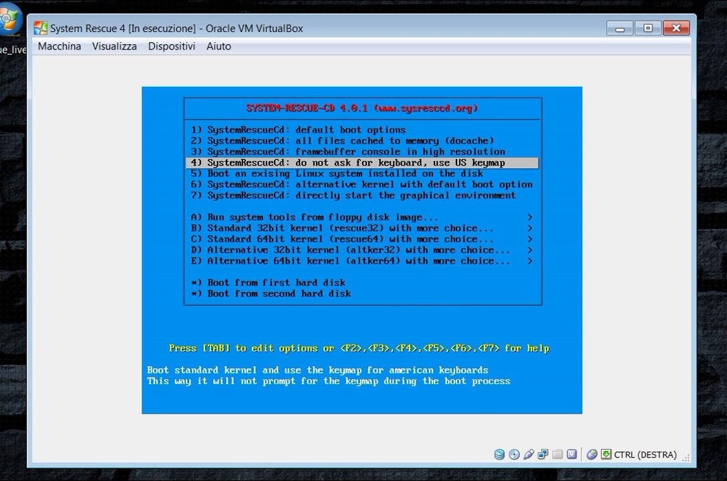Open the Dispositivi menu
The height and width of the screenshot is (481, 727).
point(172,46)
